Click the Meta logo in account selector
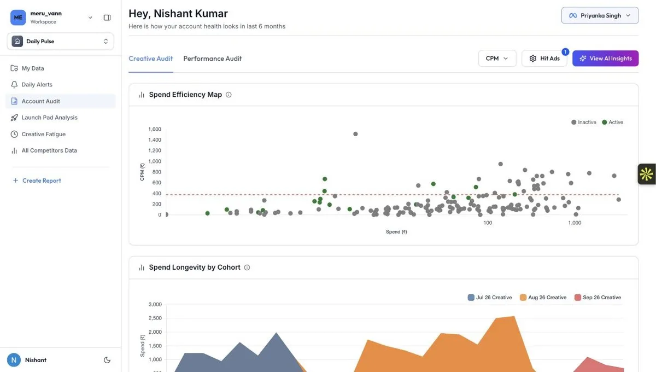Image resolution: width=656 pixels, height=372 pixels. [x=573, y=16]
